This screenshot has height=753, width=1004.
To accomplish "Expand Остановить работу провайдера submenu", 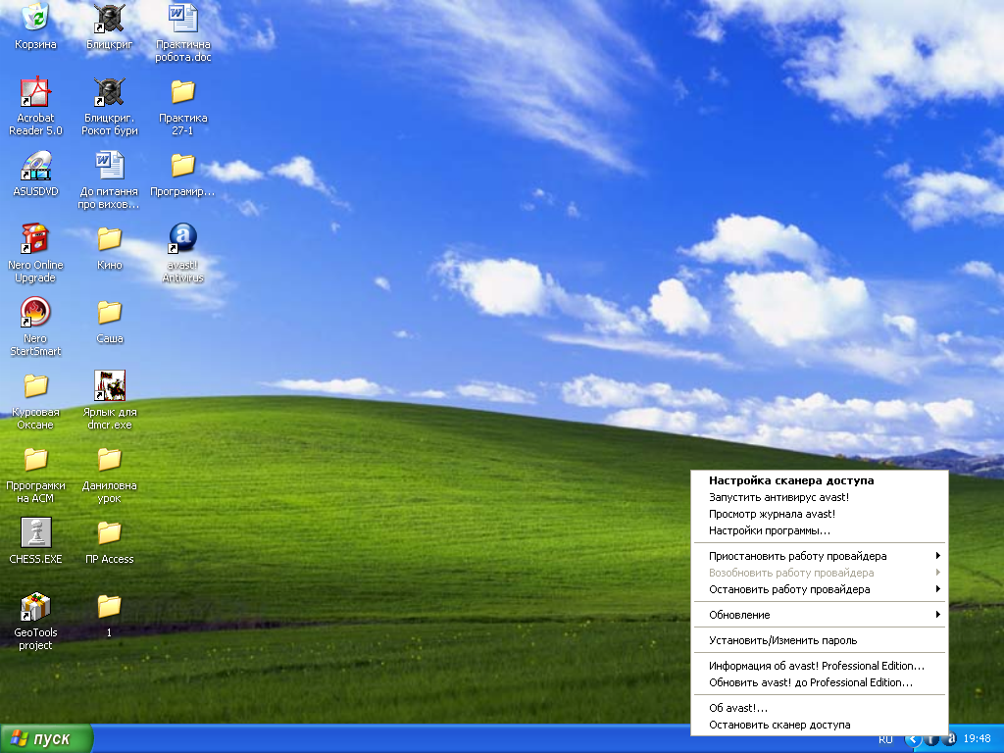I will point(819,589).
